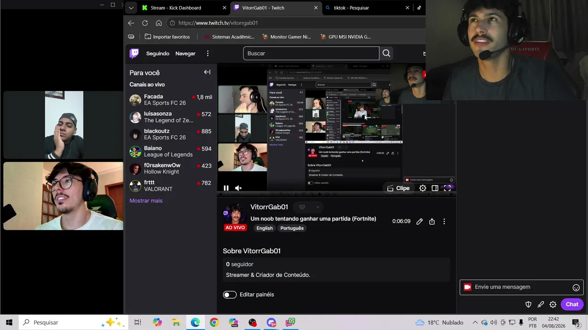Open Google Chrome from the taskbar
This screenshot has width=588, height=330.
214,322
